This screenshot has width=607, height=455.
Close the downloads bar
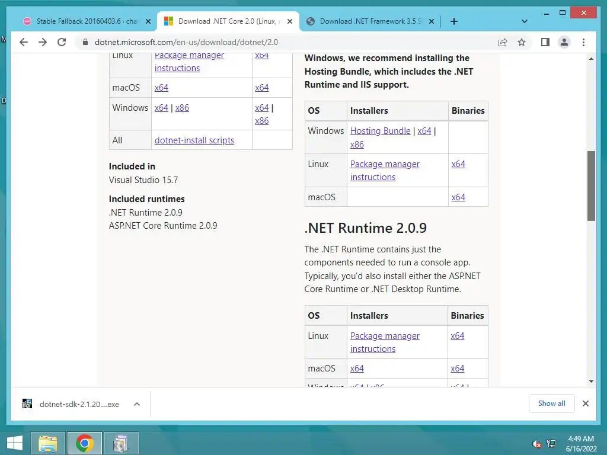click(585, 403)
